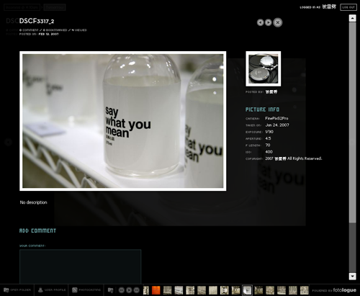Viewport: 360px width, 296px height.
Task: Click the 'Photocasting' label
Action: click(x=89, y=290)
